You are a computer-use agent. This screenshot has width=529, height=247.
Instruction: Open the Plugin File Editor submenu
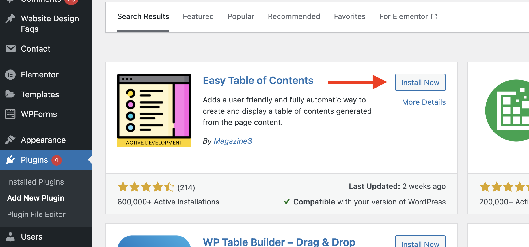(36, 214)
